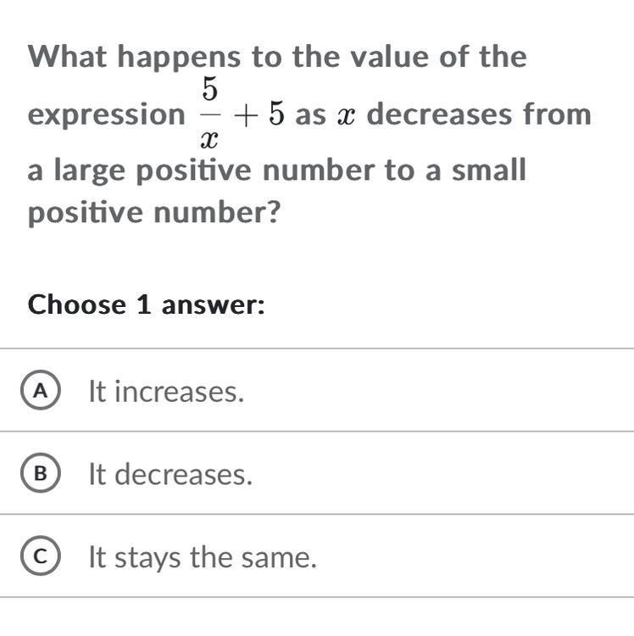This screenshot has width=634, height=636.
Task: Click "positive number?" at the question end
Action: coord(154,213)
